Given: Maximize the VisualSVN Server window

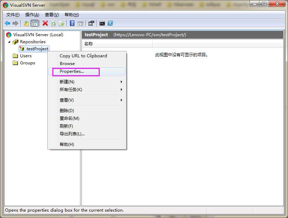Looking at the screenshot, I should point(264,4).
